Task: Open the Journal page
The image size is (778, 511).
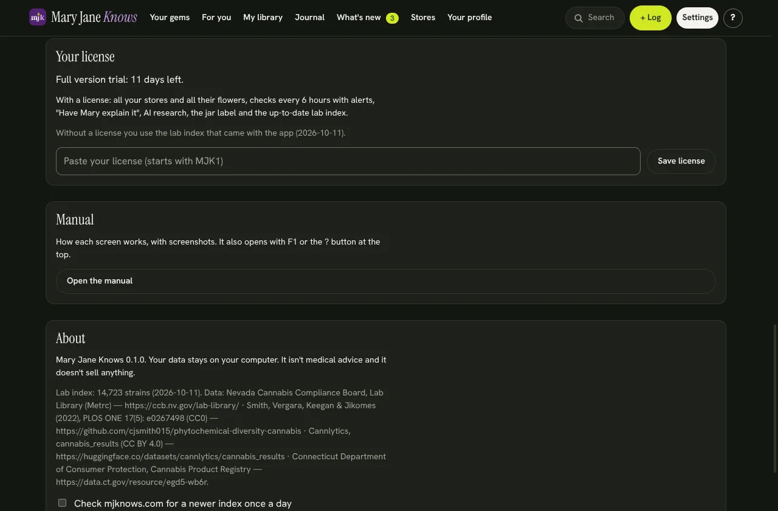Action: click(x=309, y=18)
